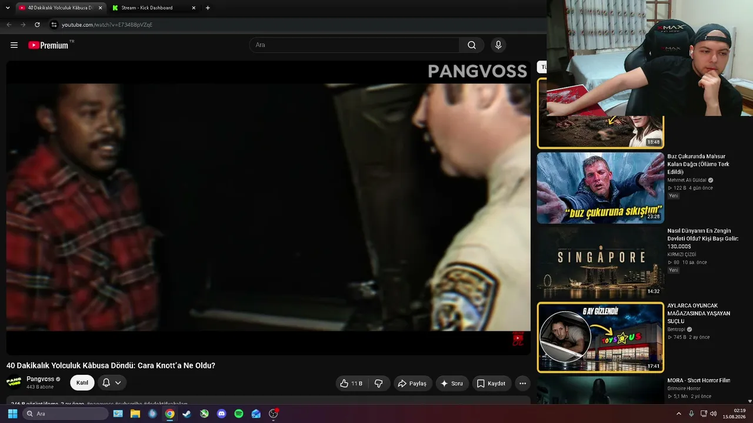Open video title AYLARCA OYUNCAK MAĞAZASINDA YAŞAYAN SUÇLU
Screen dimensions: 753x423
pyautogui.click(x=698, y=314)
